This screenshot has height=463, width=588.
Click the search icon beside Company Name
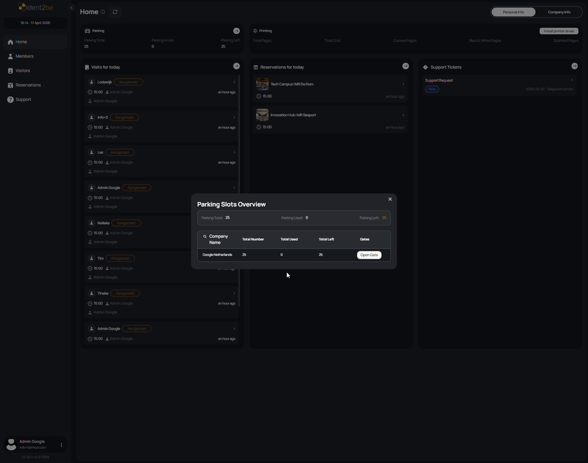(204, 236)
